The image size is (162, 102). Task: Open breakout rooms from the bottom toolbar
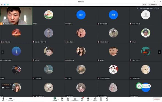pos(95,99)
